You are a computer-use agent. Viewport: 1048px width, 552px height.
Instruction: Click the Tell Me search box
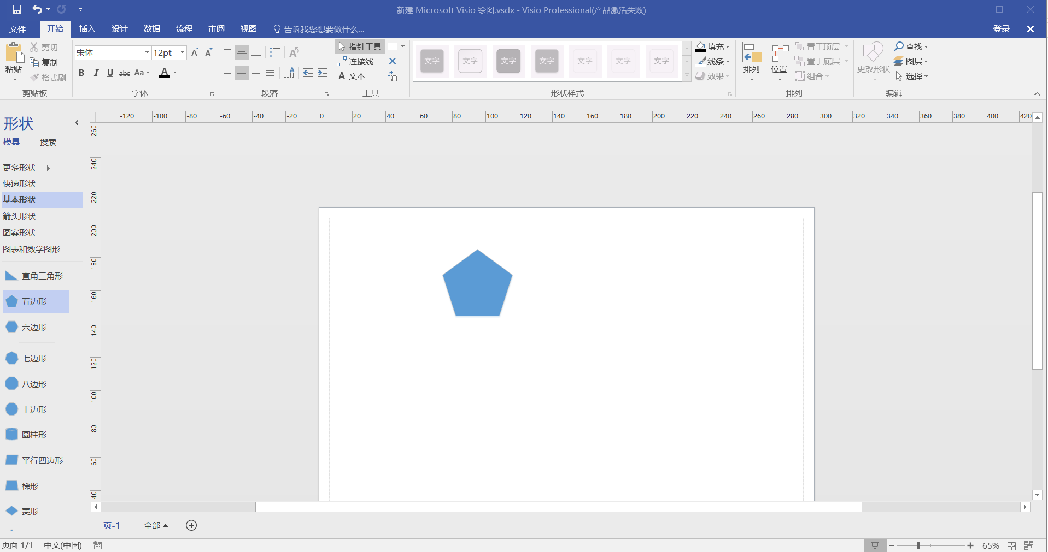pyautogui.click(x=319, y=29)
